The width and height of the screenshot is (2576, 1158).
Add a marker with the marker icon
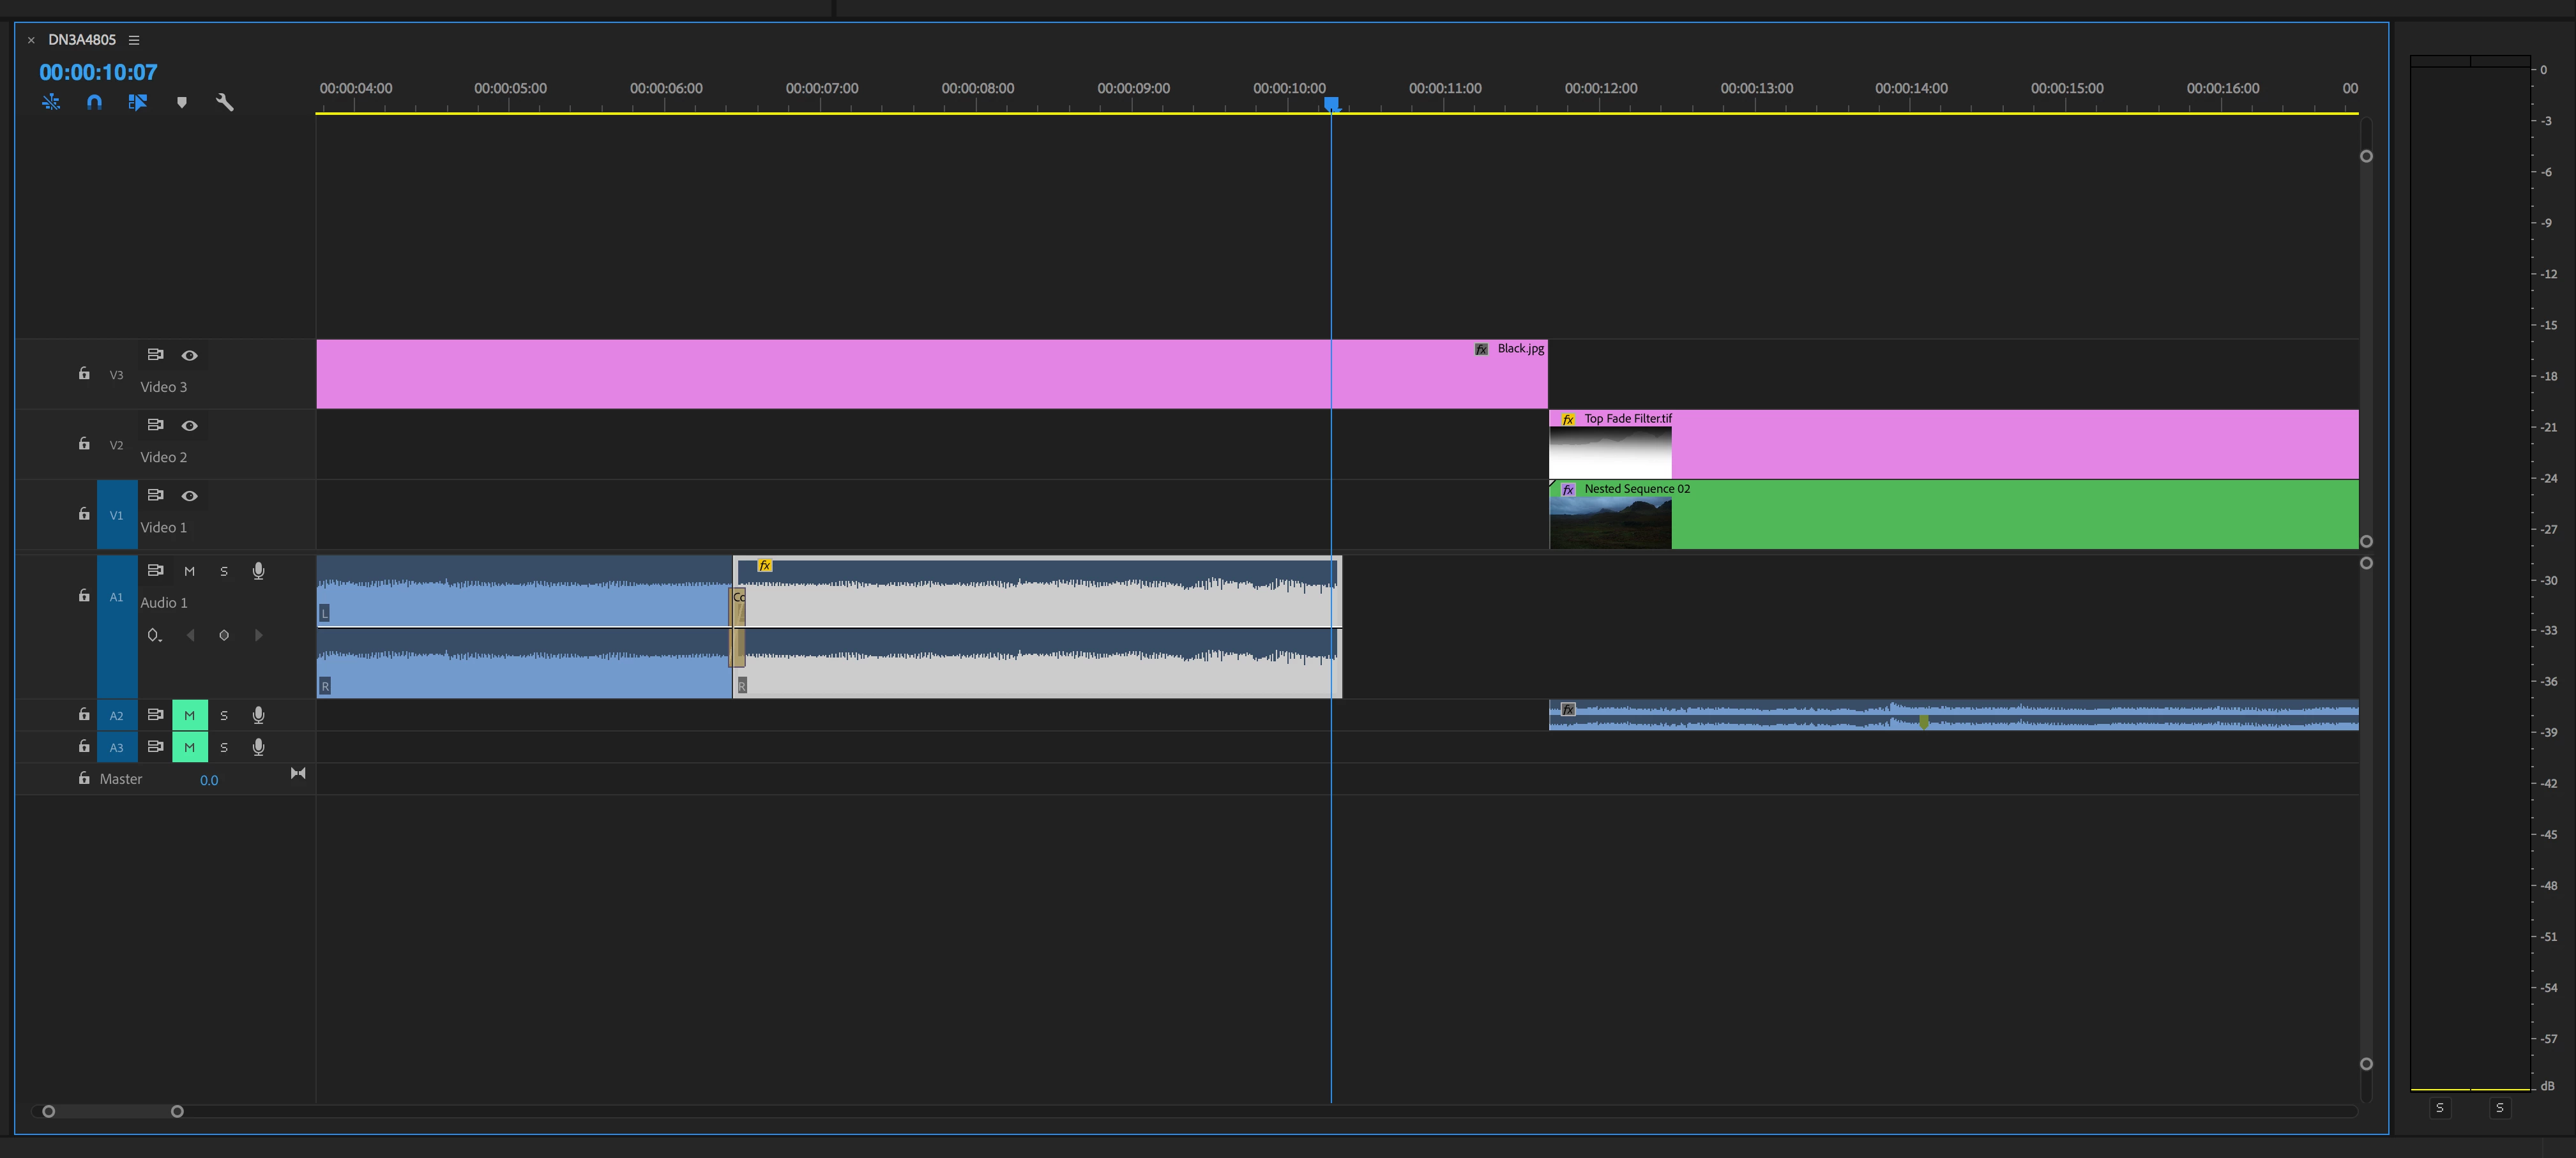pyautogui.click(x=182, y=102)
